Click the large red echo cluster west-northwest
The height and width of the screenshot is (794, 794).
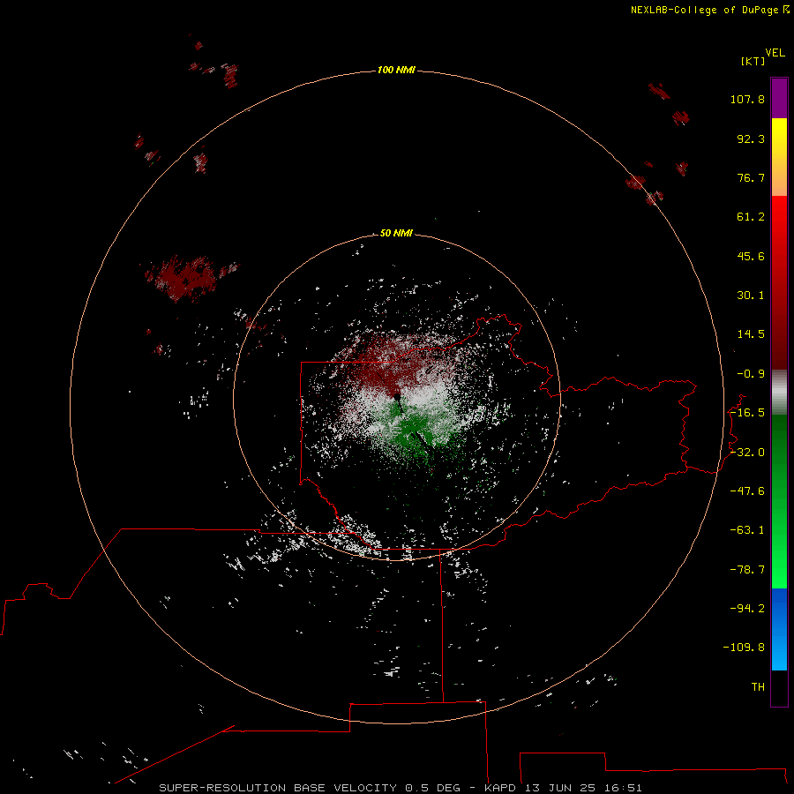point(185,278)
